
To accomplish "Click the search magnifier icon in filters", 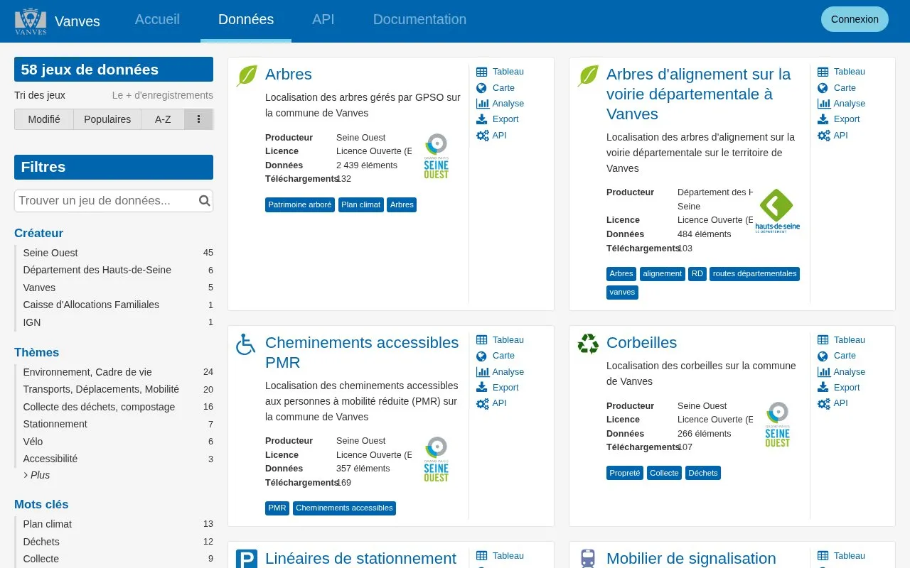I will (205, 201).
